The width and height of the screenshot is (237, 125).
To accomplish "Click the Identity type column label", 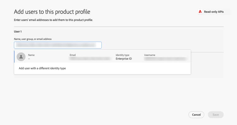I will [x=122, y=55].
